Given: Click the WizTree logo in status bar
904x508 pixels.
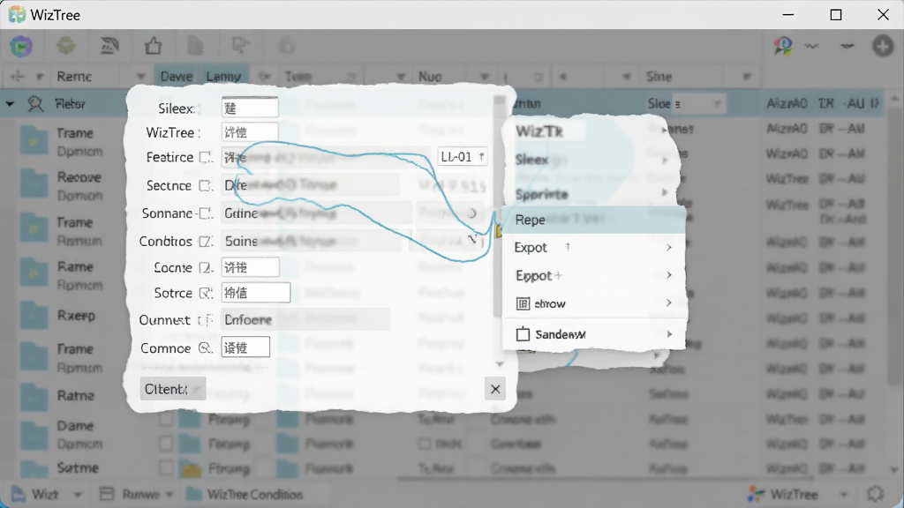Looking at the screenshot, I should [756, 494].
